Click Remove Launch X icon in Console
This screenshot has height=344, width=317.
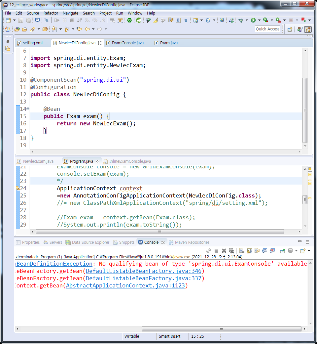tap(224, 251)
